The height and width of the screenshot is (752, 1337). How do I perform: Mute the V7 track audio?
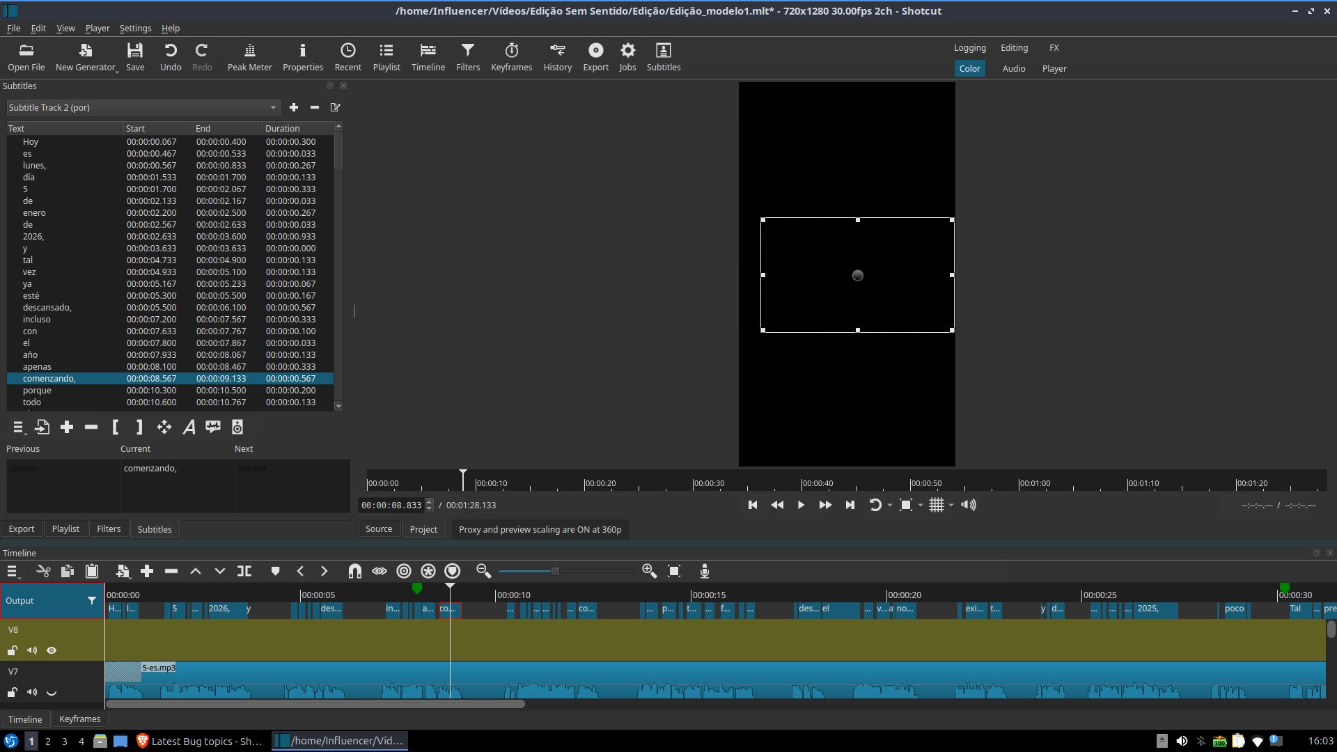pos(32,692)
